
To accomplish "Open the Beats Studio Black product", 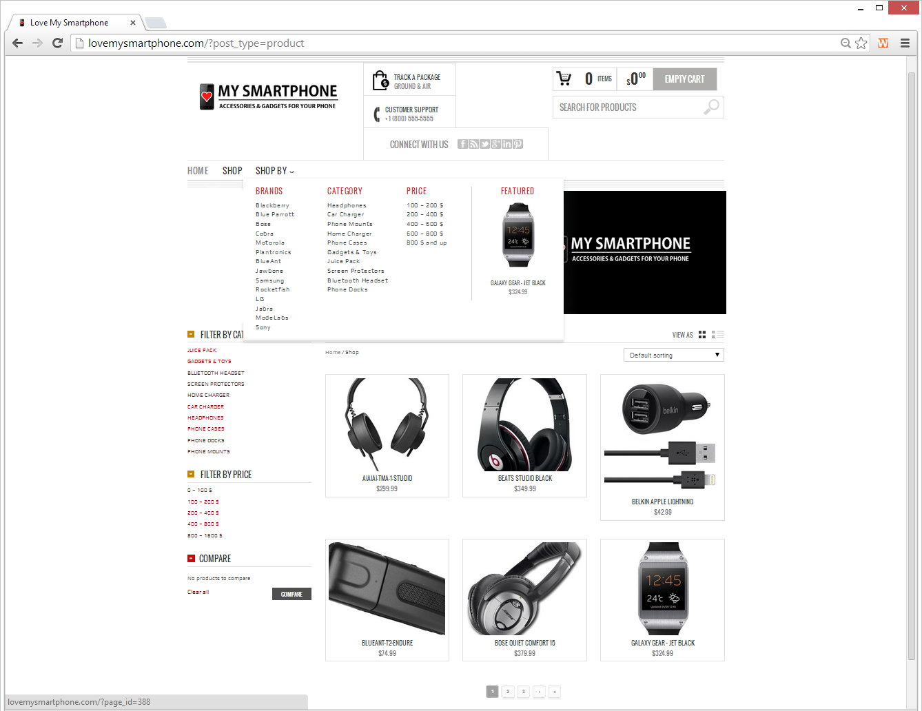I will coord(525,435).
